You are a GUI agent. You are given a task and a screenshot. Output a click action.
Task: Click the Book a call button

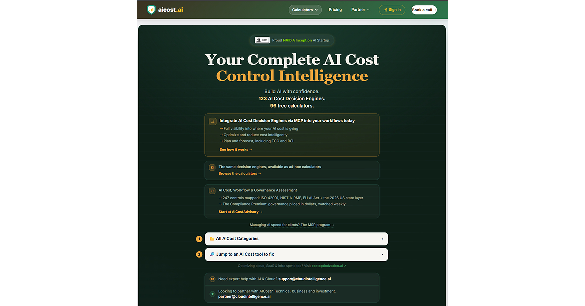tap(424, 10)
